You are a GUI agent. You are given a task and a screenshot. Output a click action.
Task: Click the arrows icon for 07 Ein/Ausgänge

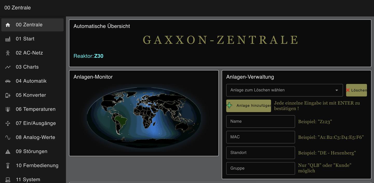point(8,123)
